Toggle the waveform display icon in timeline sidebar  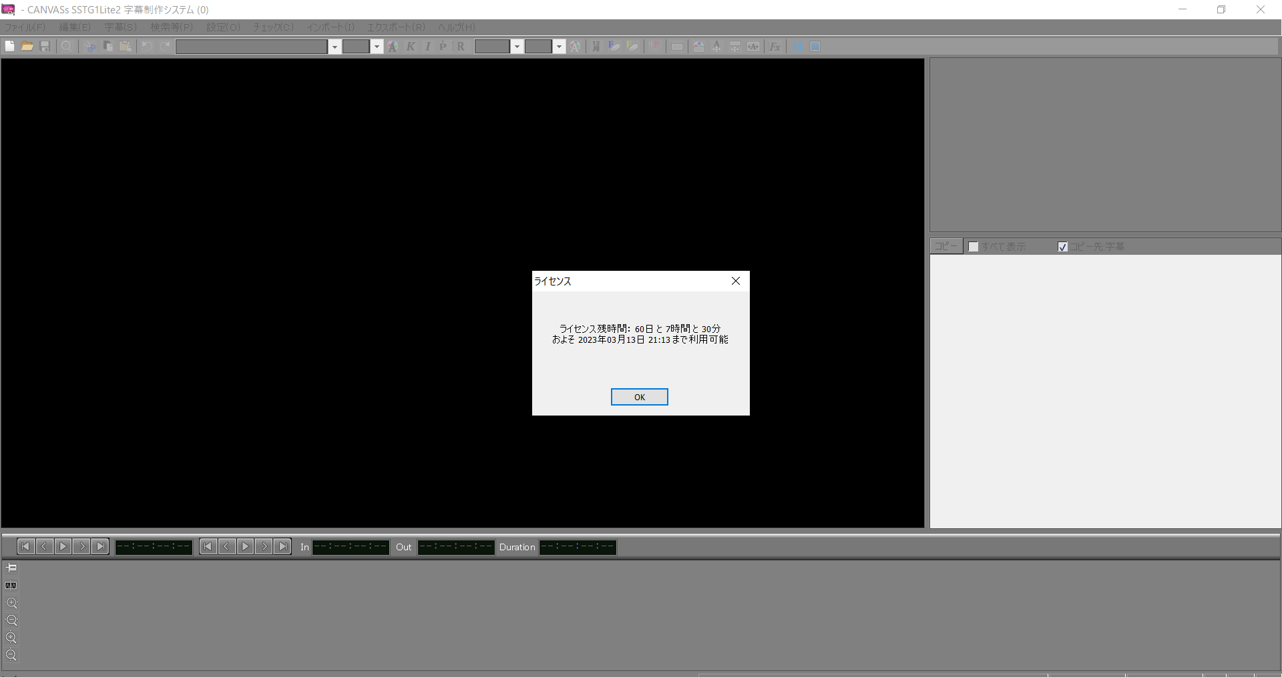pyautogui.click(x=11, y=586)
